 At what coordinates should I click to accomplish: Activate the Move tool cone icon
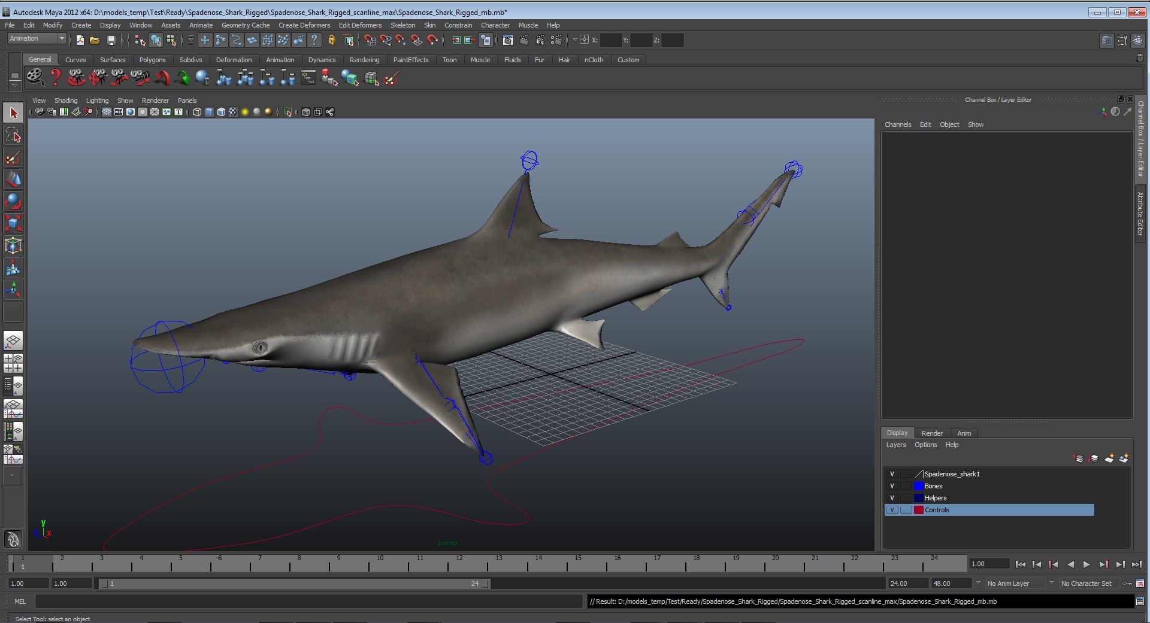13,179
